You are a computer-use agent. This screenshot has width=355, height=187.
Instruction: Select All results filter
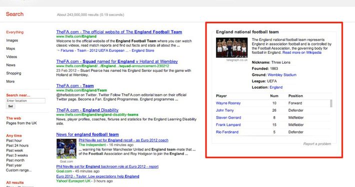pos(15,183)
